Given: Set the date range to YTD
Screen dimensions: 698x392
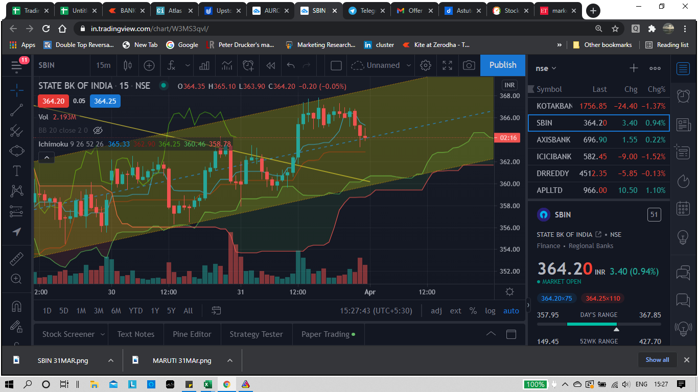Looking at the screenshot, I should [135, 310].
